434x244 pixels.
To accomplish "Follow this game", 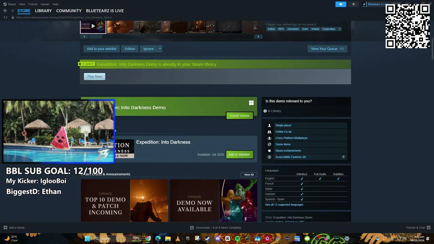I will 130,49.
